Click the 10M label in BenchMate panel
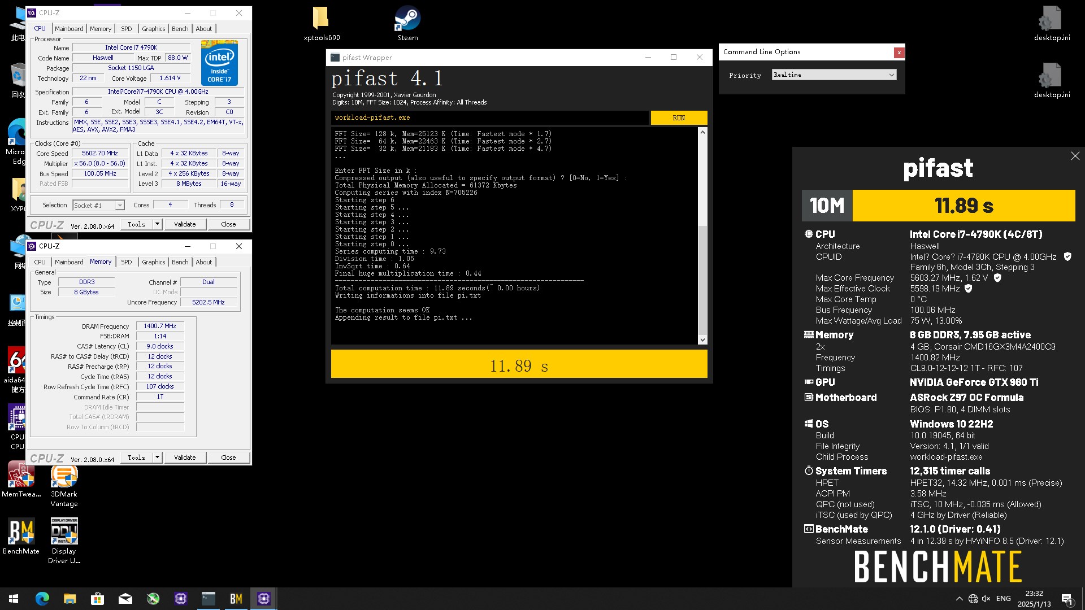This screenshot has height=610, width=1085. [x=827, y=206]
